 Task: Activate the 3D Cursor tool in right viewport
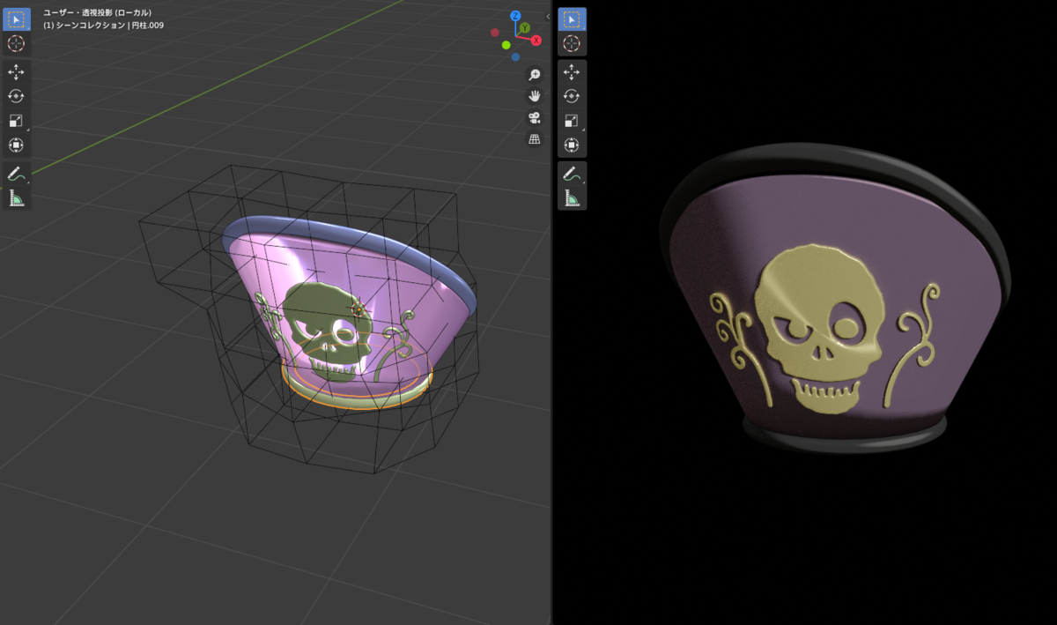point(572,43)
